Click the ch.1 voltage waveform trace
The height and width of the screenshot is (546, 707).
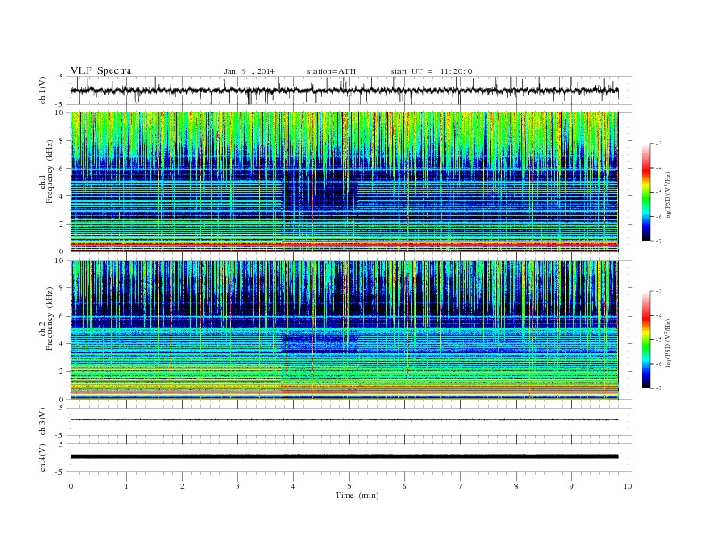(x=344, y=90)
